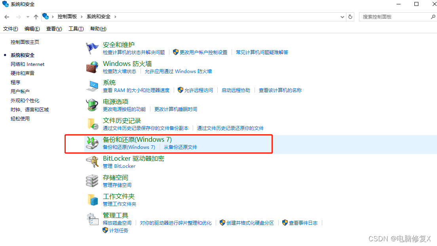Viewport: 437px width, 246px height.
Task: Select 系统和安全 in the sidebar
Action: [23, 55]
